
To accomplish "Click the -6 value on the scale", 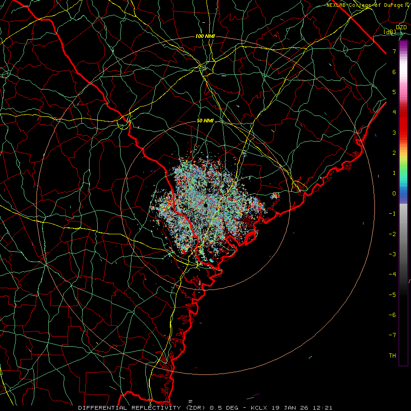I will tap(392, 315).
